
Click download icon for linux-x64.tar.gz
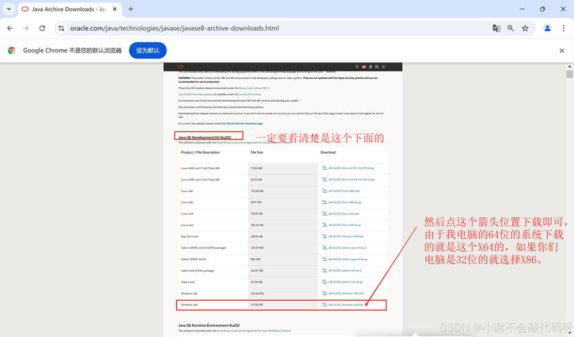(324, 224)
